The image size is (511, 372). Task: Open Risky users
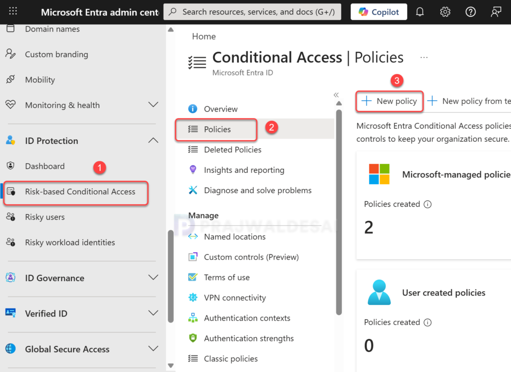click(x=44, y=217)
